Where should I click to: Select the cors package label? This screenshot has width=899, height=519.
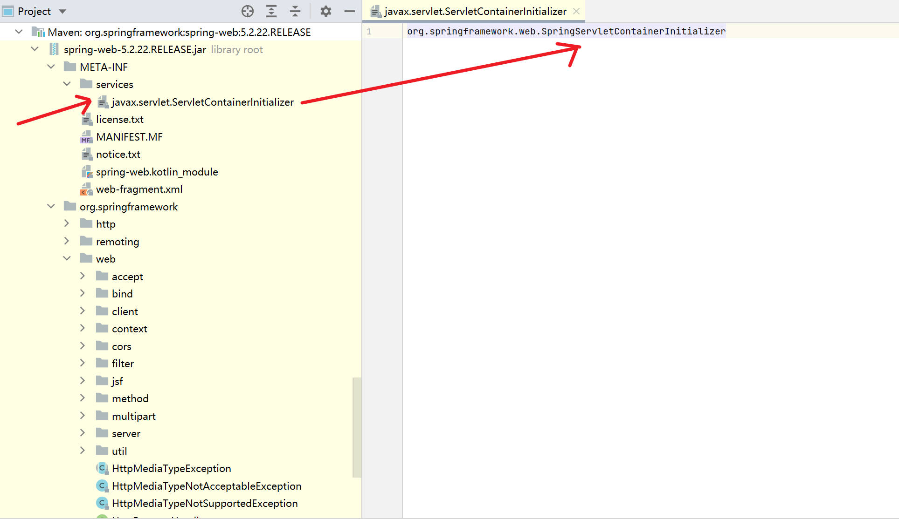click(122, 346)
